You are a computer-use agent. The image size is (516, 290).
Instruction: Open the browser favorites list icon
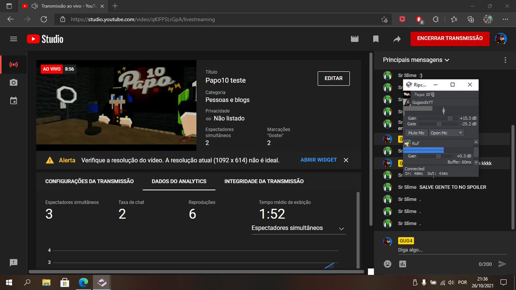(454, 19)
